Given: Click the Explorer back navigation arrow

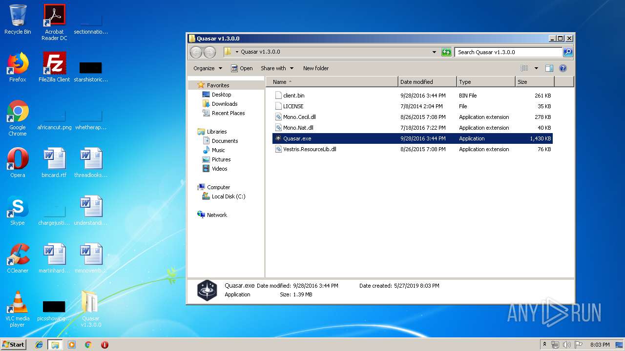Looking at the screenshot, I should (x=196, y=52).
